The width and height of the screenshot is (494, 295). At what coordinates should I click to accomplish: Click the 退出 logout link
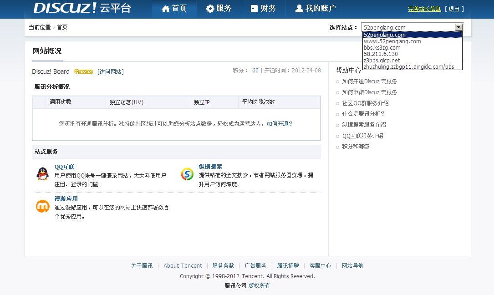point(454,9)
